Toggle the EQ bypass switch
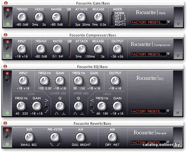187x152 pixels. pos(7,79)
